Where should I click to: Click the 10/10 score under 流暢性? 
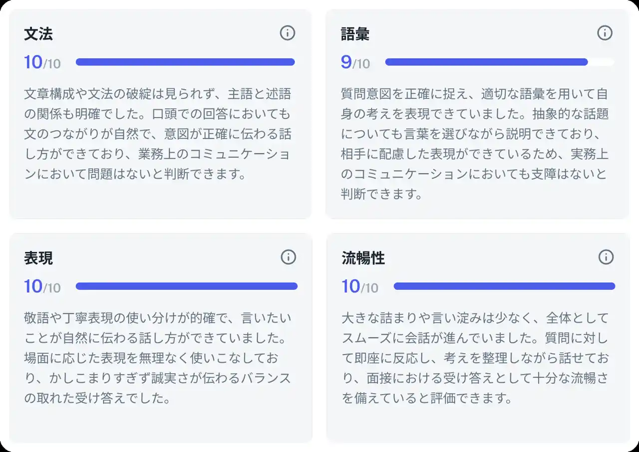pos(360,287)
